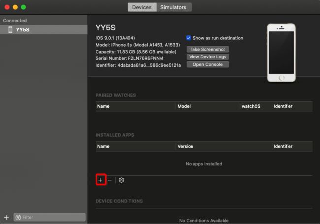The height and width of the screenshot is (224, 320).
Task: Switch to the Simulators tab
Action: pyautogui.click(x=173, y=7)
